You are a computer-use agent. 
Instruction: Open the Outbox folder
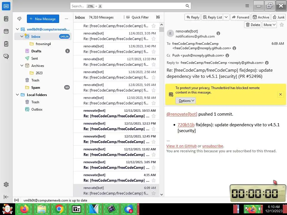[43, 109]
